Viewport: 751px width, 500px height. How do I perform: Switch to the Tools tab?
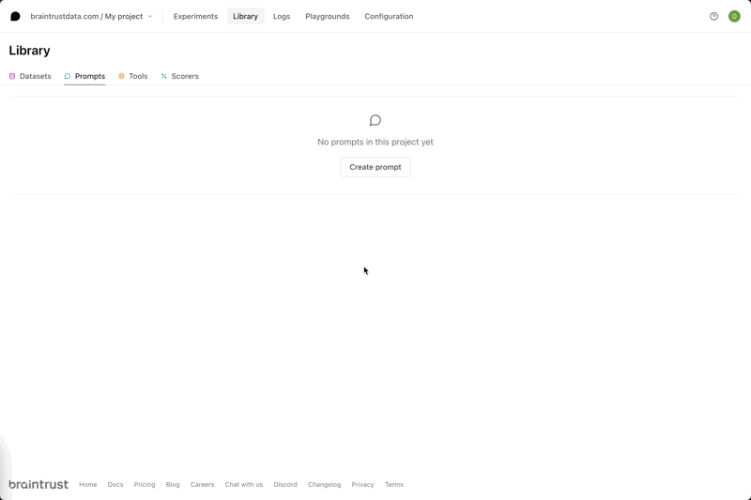click(132, 76)
